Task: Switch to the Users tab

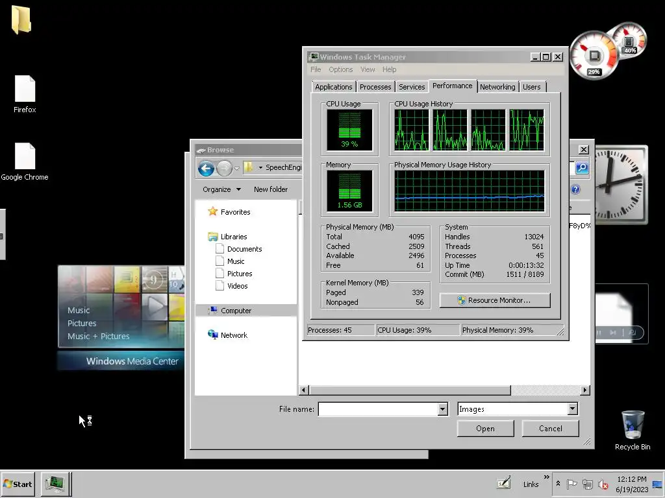Action: point(531,87)
